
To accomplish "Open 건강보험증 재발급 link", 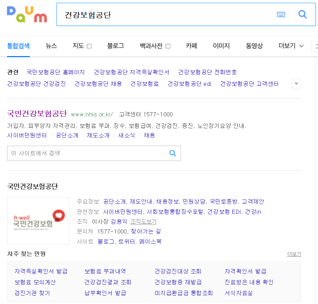I will click(178, 282).
